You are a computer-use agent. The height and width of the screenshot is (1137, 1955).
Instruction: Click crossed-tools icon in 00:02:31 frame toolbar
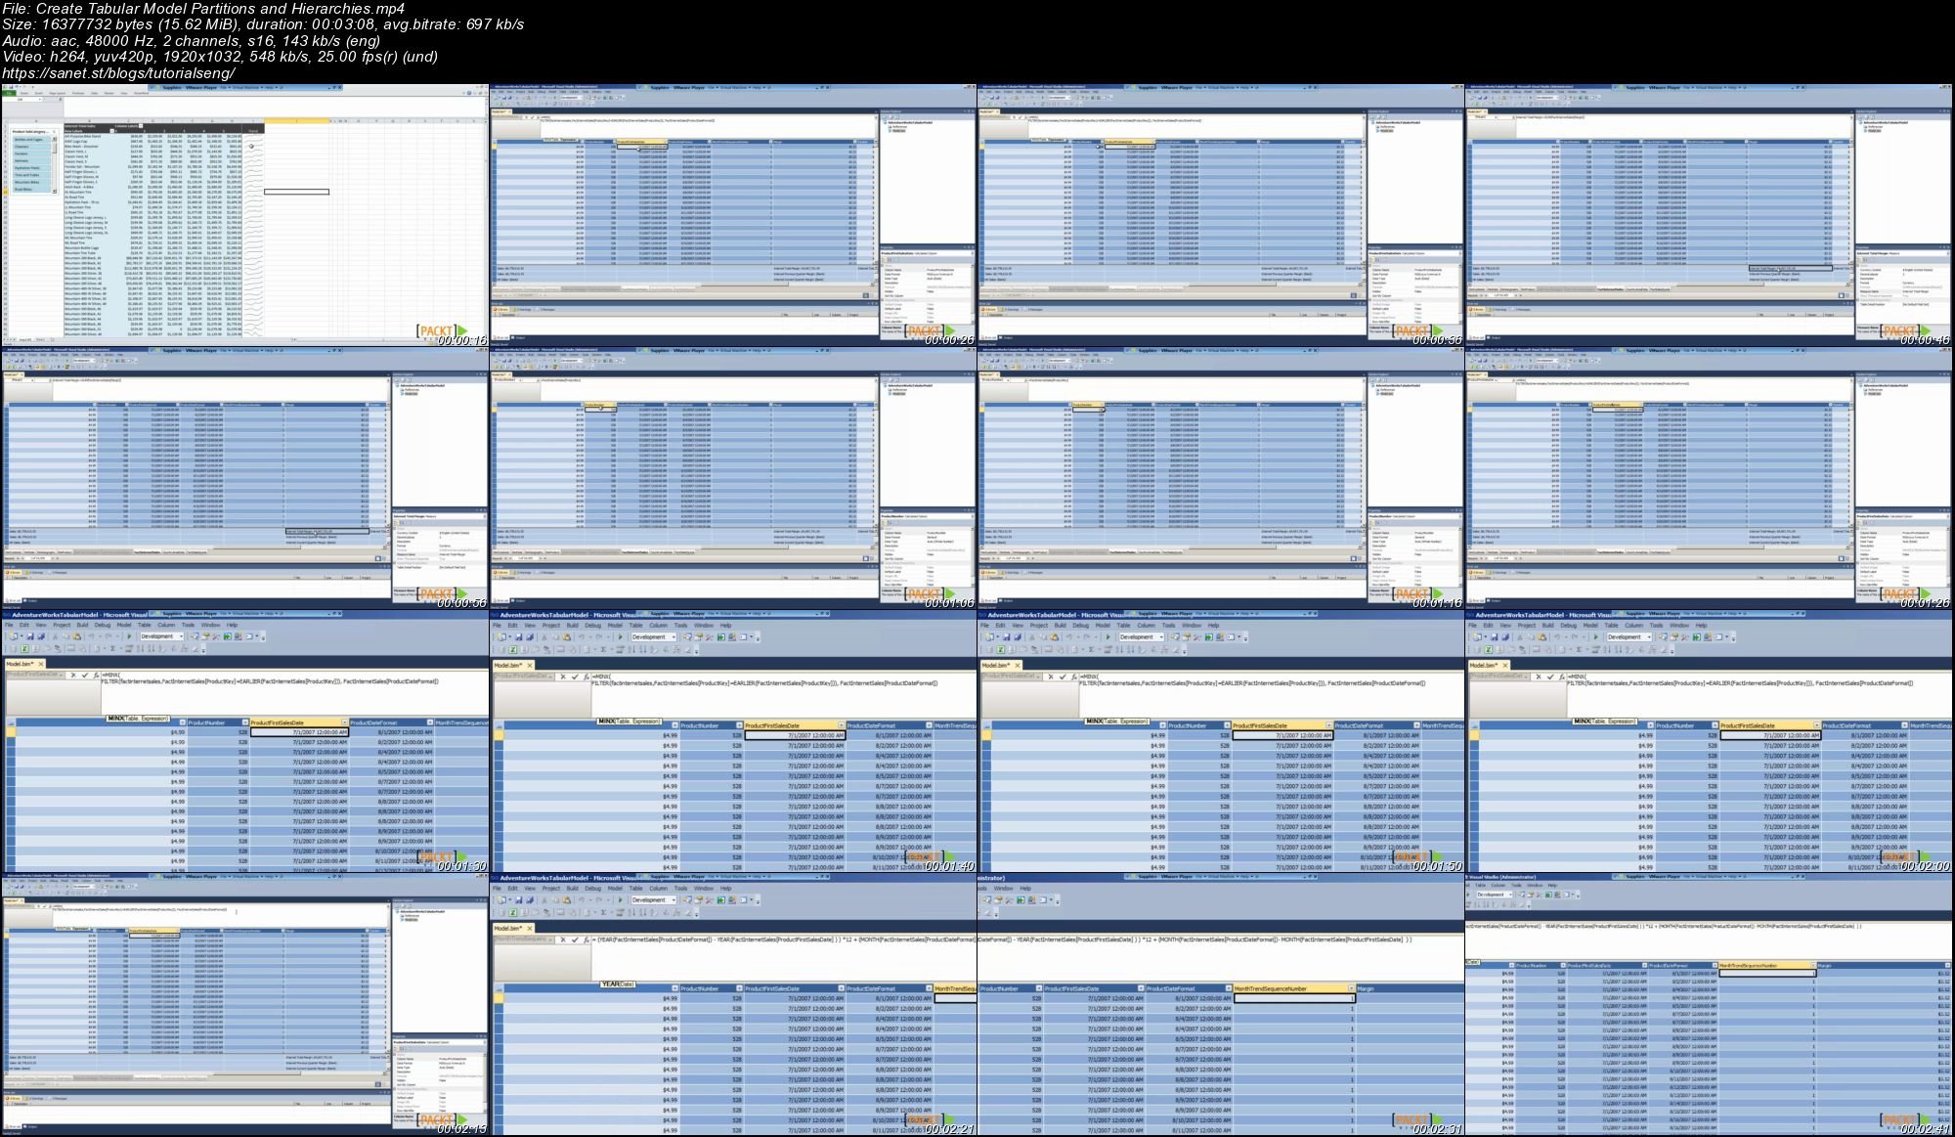[x=1009, y=900]
